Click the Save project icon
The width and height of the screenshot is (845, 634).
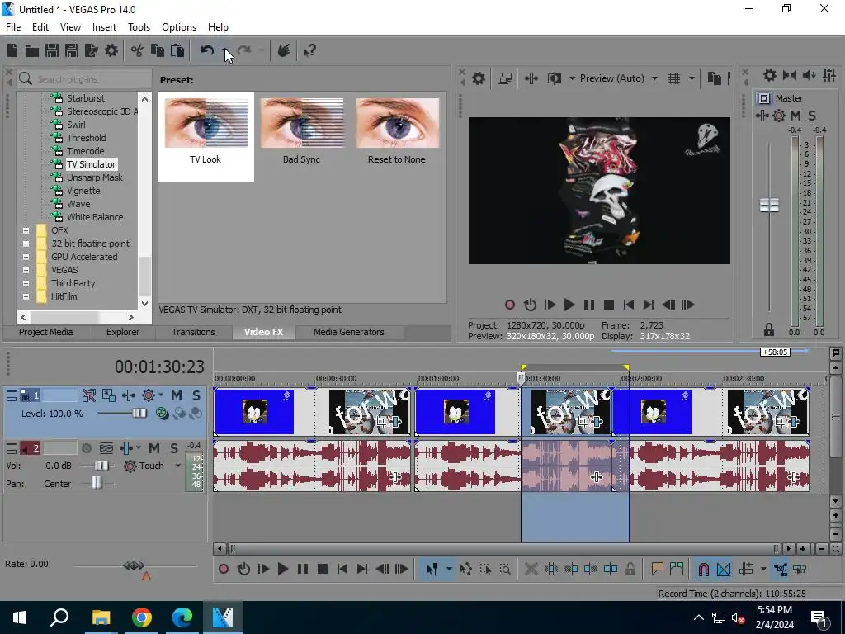[52, 50]
